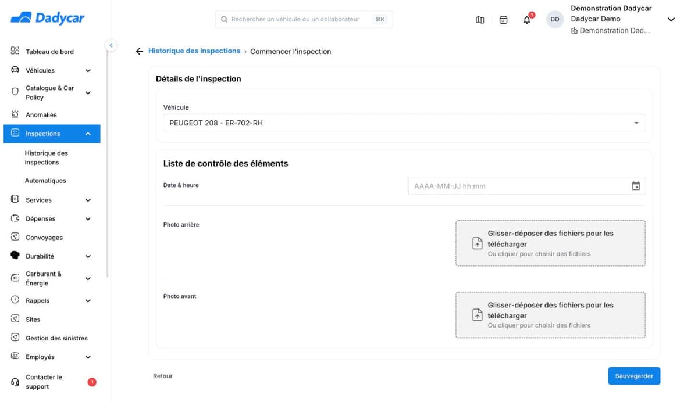The image size is (698, 402).
Task: Expand the Employés menu
Action: [x=88, y=357]
